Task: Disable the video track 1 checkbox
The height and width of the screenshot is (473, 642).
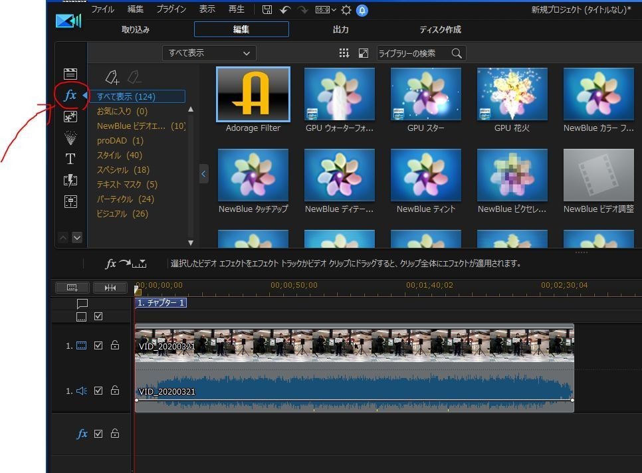Action: 98,345
